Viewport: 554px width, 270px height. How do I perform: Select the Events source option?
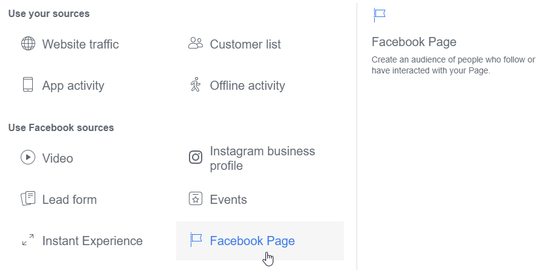click(228, 200)
